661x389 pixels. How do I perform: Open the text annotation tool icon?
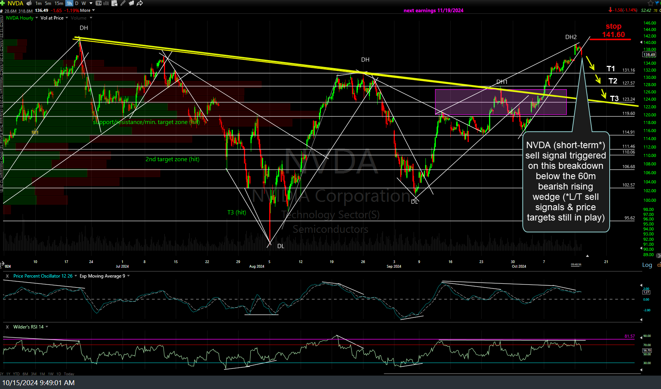coord(99,3)
